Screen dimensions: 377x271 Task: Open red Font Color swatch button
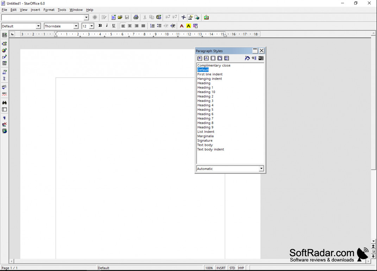tap(182, 26)
